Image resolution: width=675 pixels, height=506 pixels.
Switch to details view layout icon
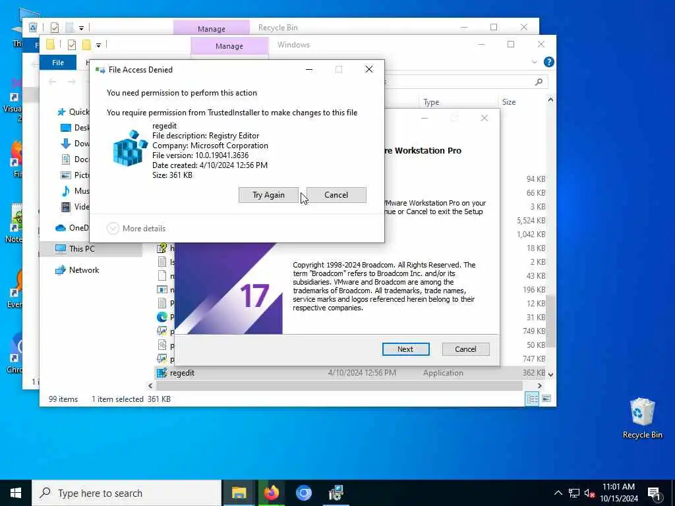pos(532,399)
